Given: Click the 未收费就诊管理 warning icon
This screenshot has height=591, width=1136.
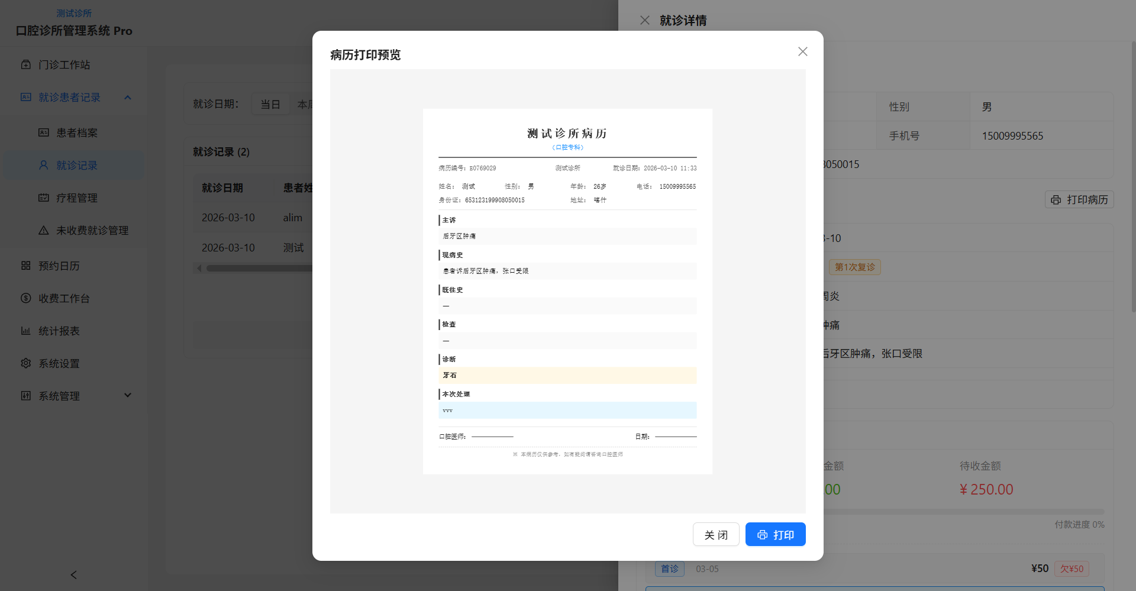Looking at the screenshot, I should [44, 230].
